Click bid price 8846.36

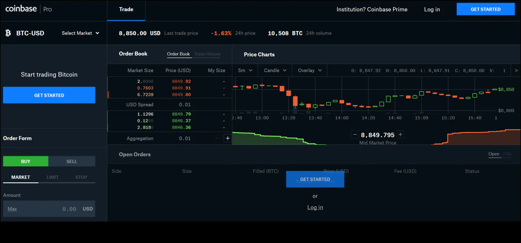(x=181, y=127)
